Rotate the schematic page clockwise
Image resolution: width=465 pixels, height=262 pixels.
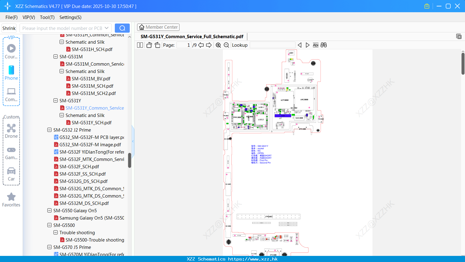point(157,45)
